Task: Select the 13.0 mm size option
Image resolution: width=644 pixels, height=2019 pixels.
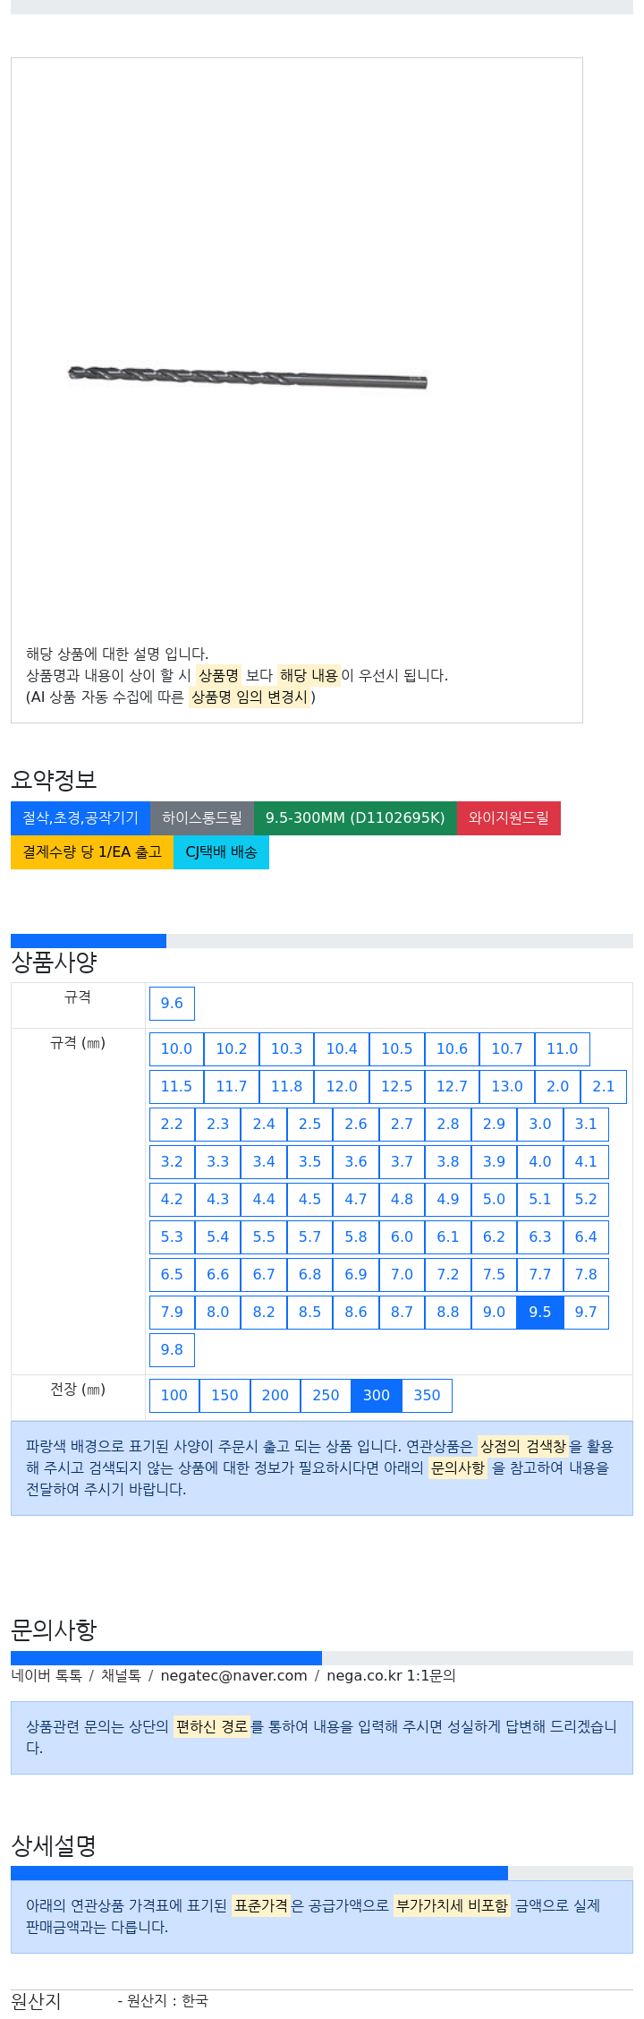Action: tap(507, 1086)
